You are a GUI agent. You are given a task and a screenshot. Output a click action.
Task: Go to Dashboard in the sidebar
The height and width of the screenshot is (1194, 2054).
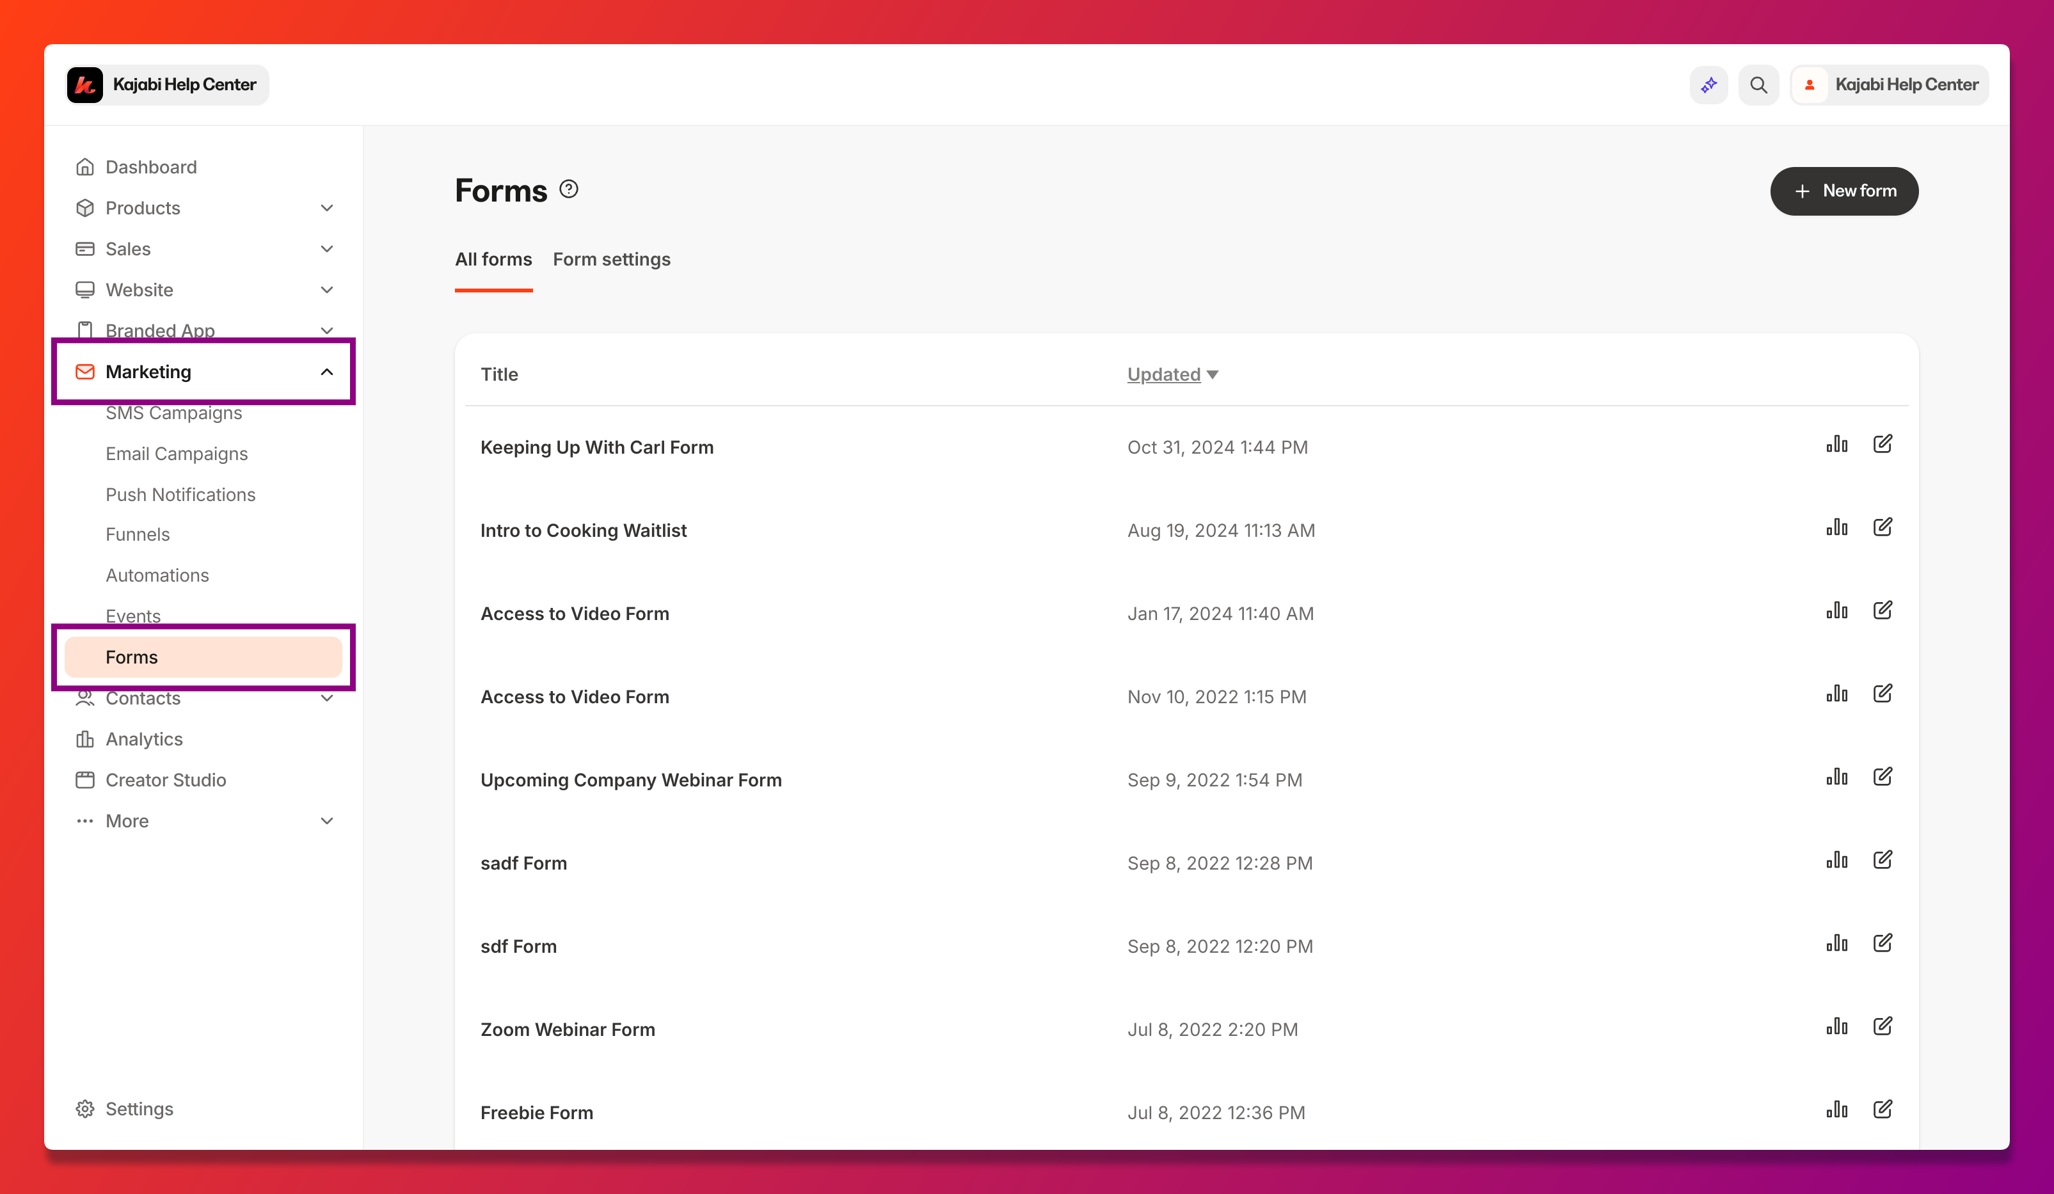(x=151, y=167)
